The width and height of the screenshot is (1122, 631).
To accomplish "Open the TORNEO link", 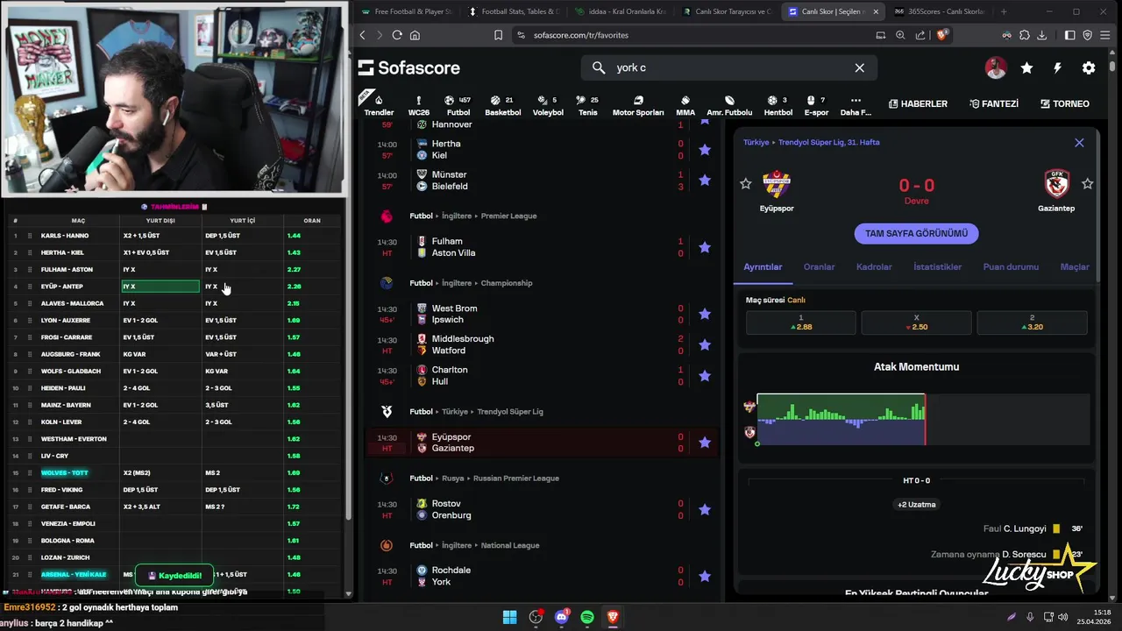I will [x=1064, y=103].
